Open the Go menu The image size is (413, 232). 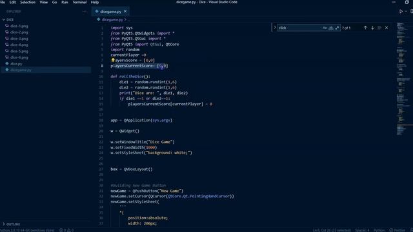coord(54,2)
